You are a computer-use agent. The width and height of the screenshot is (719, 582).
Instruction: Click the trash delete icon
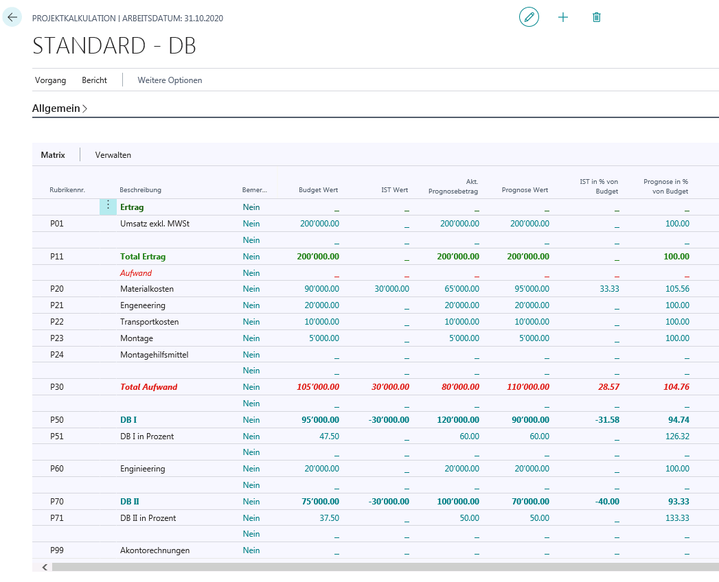[x=596, y=17]
